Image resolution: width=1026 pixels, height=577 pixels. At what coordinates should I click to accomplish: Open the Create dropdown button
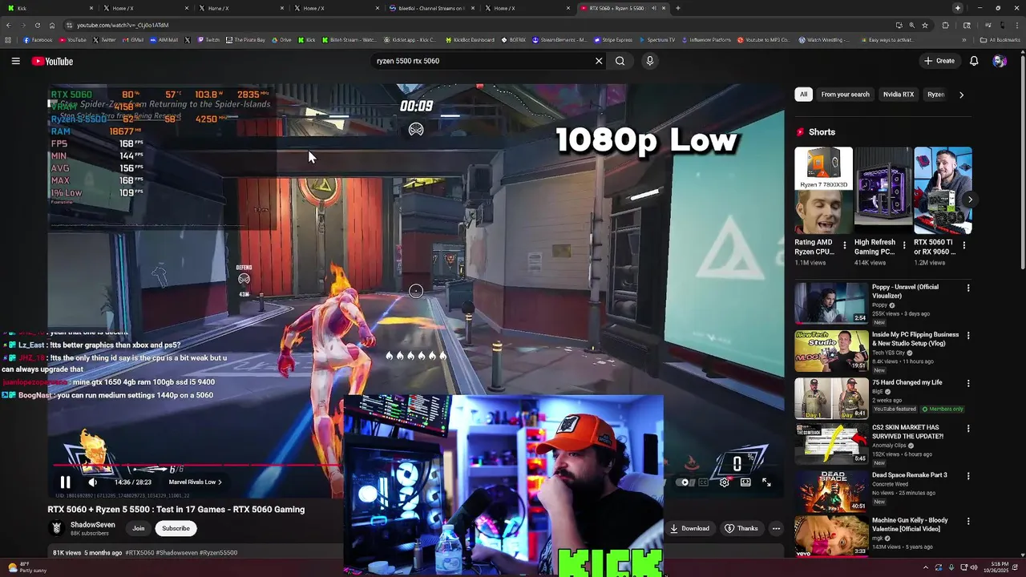tap(939, 61)
